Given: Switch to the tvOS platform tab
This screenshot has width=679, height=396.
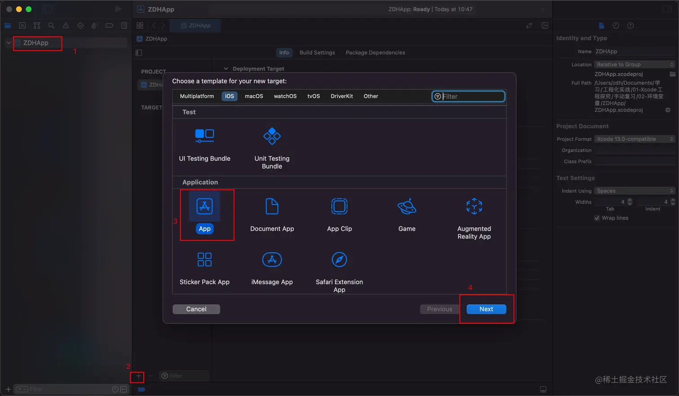Looking at the screenshot, I should 313,96.
